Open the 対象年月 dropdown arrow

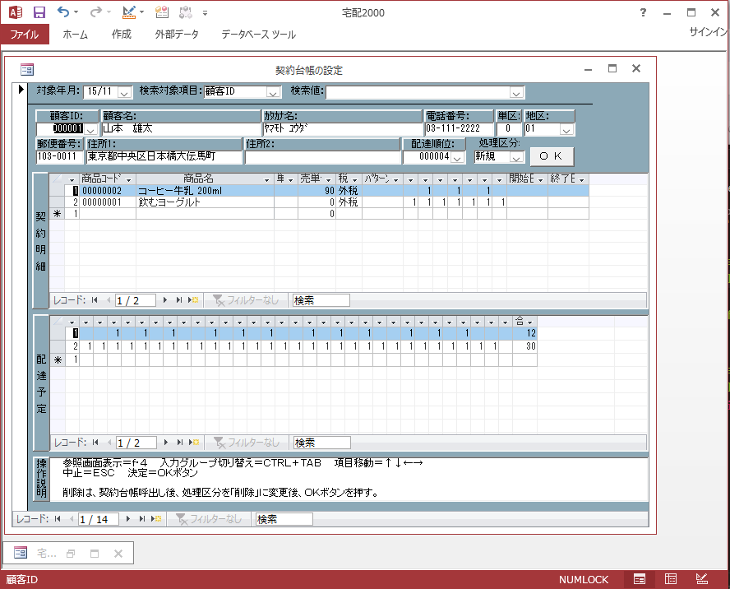coord(126,91)
